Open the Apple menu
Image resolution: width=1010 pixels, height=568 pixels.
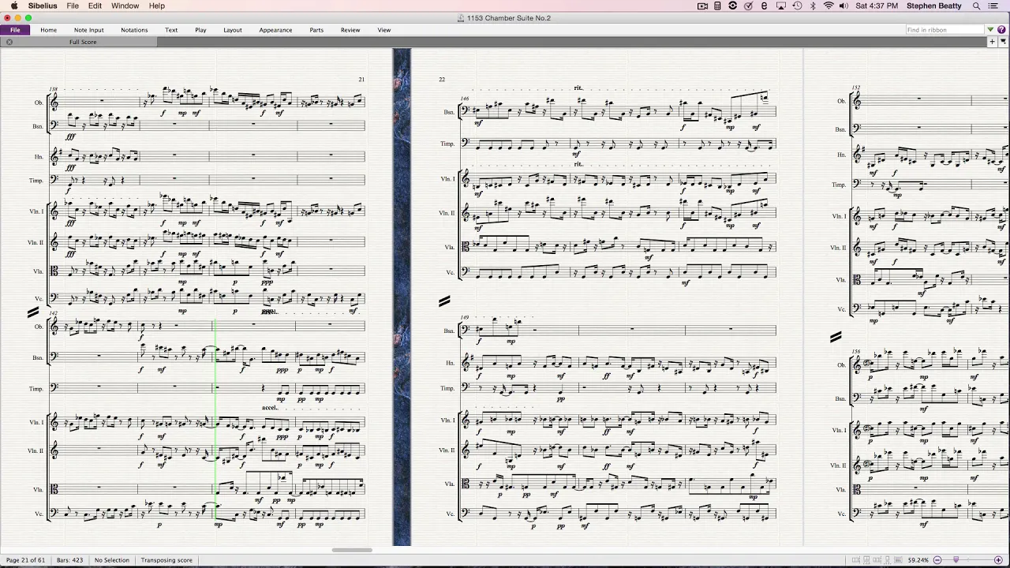click(x=13, y=6)
